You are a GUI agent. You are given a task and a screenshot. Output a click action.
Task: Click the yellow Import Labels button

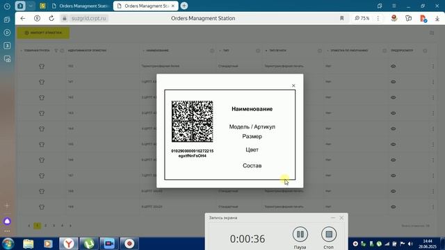coord(43,33)
